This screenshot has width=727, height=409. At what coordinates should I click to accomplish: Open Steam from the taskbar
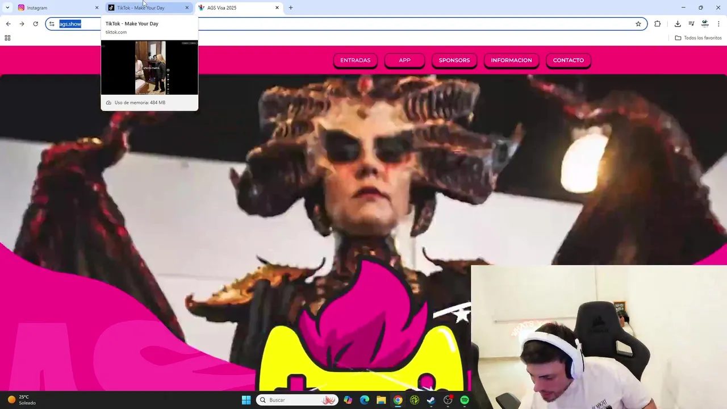pyautogui.click(x=431, y=400)
